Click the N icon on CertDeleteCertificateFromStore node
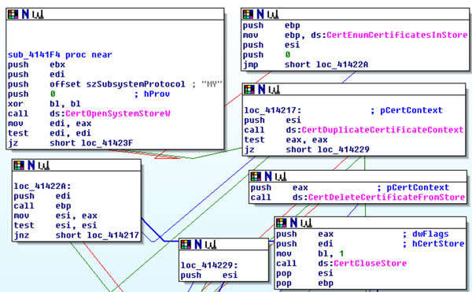The image size is (472, 292). tap(268, 176)
